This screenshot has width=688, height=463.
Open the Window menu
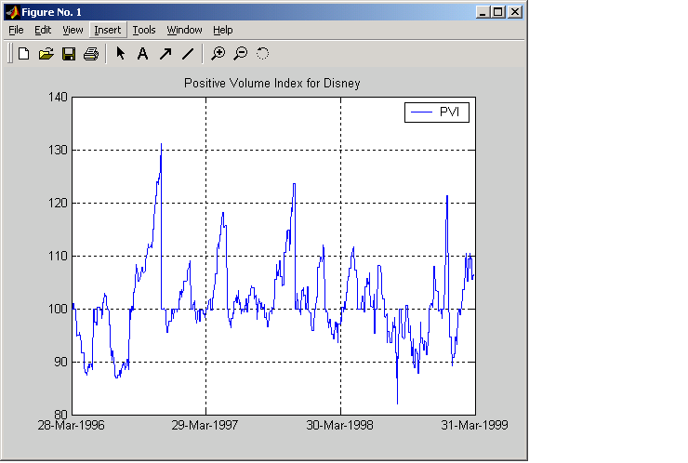coord(184,30)
